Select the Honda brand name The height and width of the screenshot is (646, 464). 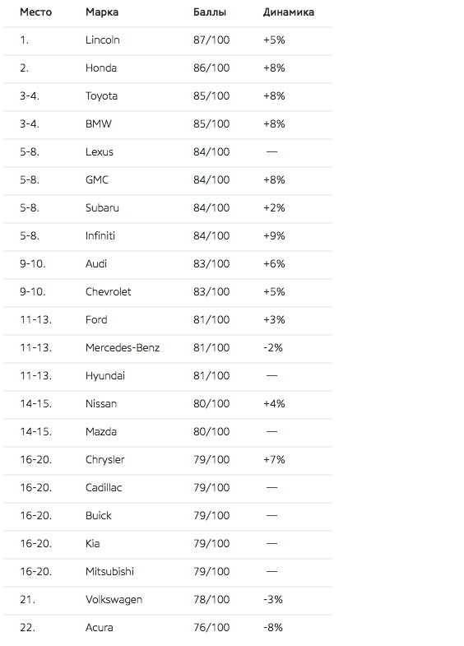[x=101, y=68]
